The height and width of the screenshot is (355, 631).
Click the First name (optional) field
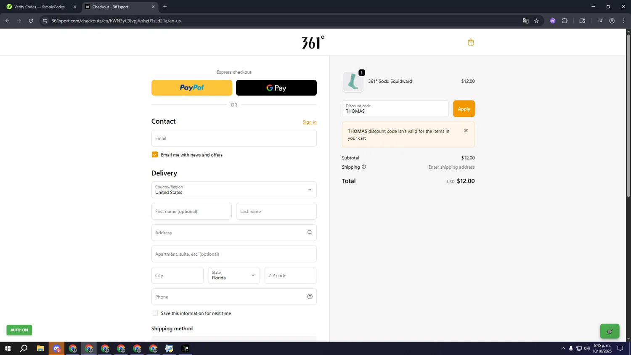click(191, 211)
